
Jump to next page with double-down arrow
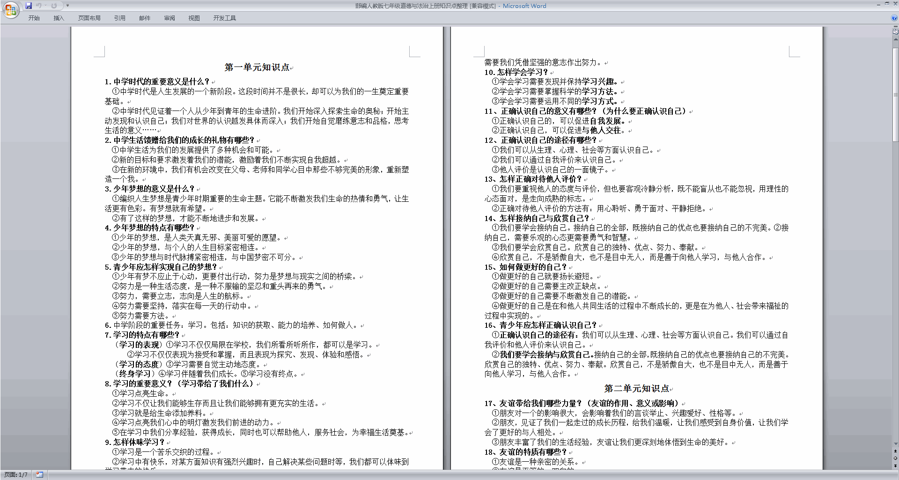coord(896,465)
